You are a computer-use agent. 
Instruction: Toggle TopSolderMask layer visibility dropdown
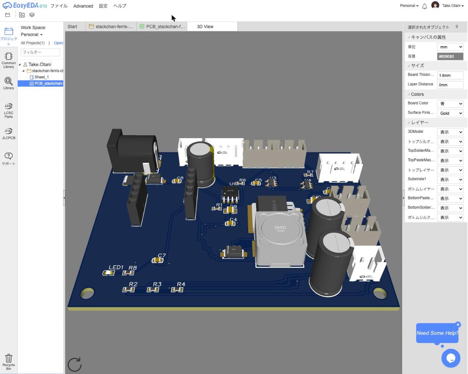(450, 151)
